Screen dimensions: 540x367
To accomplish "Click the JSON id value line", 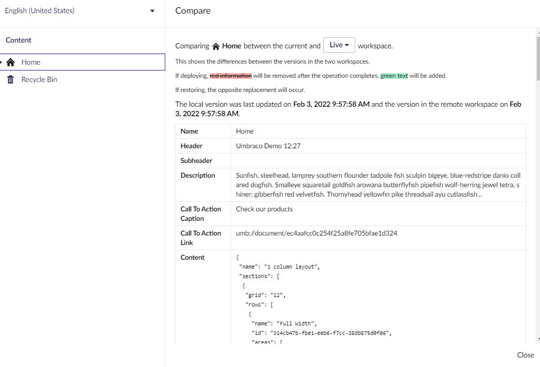I will pyautogui.click(x=322, y=333).
